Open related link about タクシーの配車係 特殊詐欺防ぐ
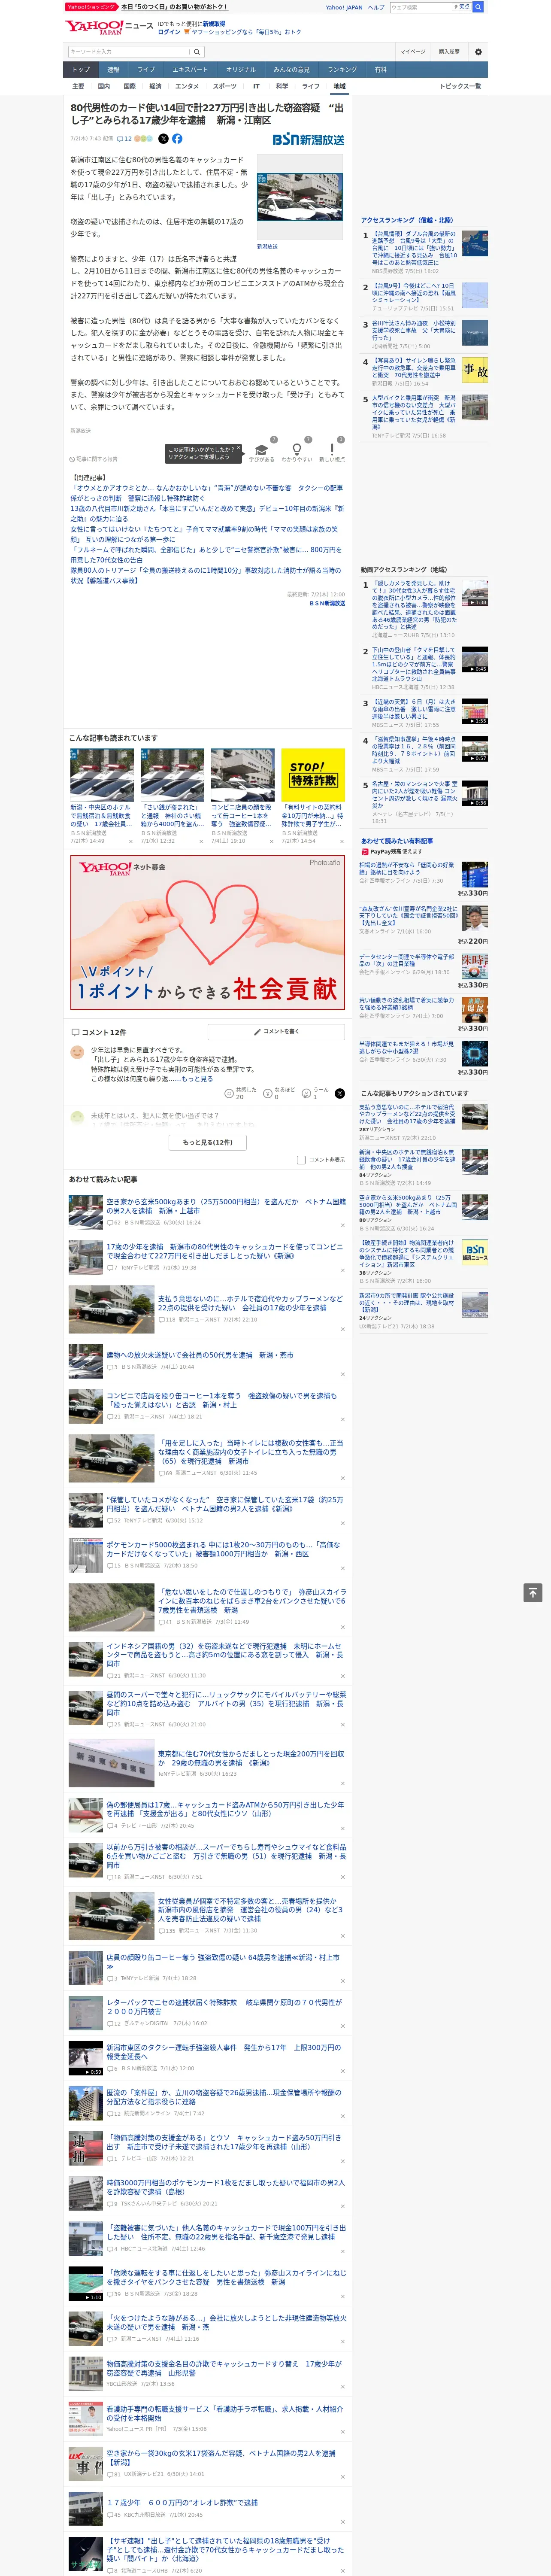This screenshot has width=551, height=2576. tap(206, 492)
